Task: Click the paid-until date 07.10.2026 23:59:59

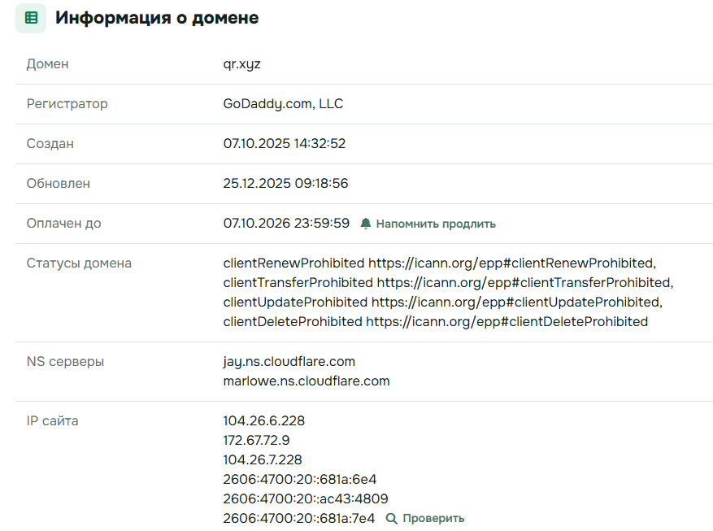Action: coord(286,224)
